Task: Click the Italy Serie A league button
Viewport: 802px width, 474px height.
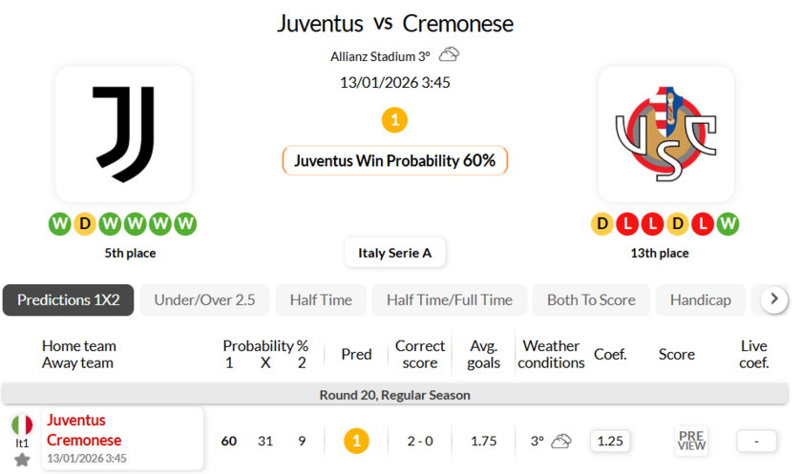Action: pos(394,253)
